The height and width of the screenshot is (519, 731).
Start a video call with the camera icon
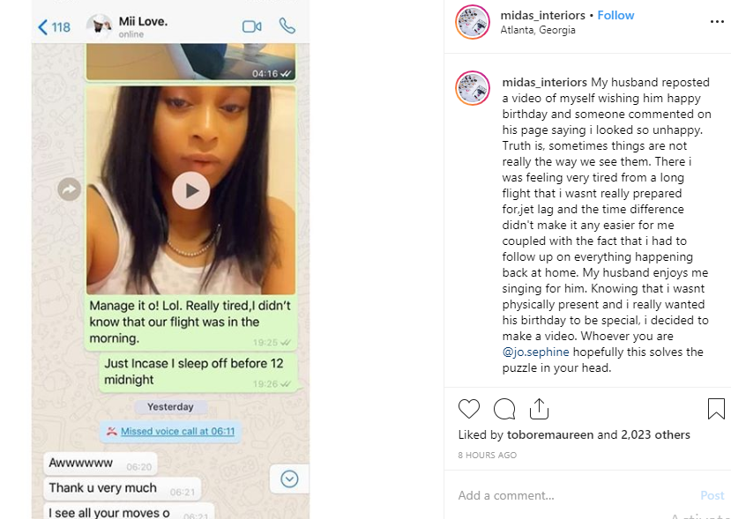click(251, 26)
